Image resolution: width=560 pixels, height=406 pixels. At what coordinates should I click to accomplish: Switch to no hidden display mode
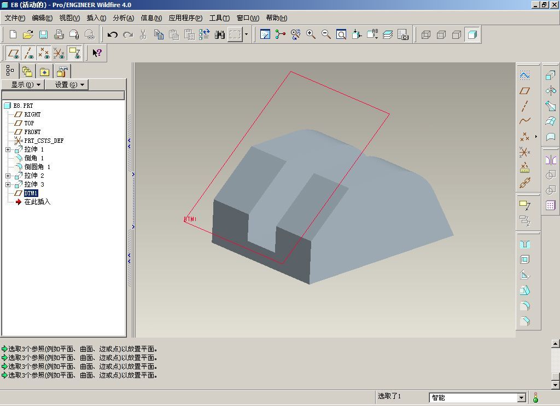[x=457, y=34]
